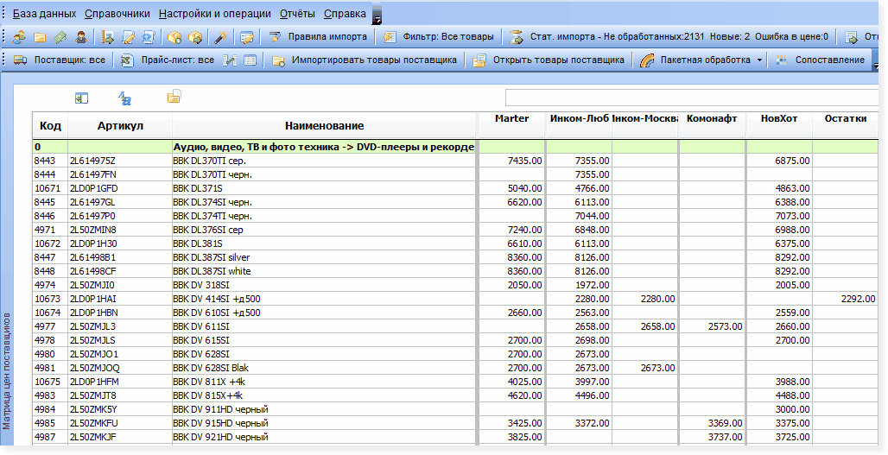Click the two-users icon in top toolbar
Screen dimensions: 888x455
click(x=19, y=37)
